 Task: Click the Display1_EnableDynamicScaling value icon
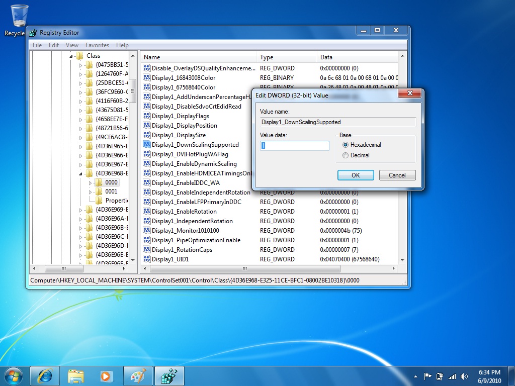(147, 163)
